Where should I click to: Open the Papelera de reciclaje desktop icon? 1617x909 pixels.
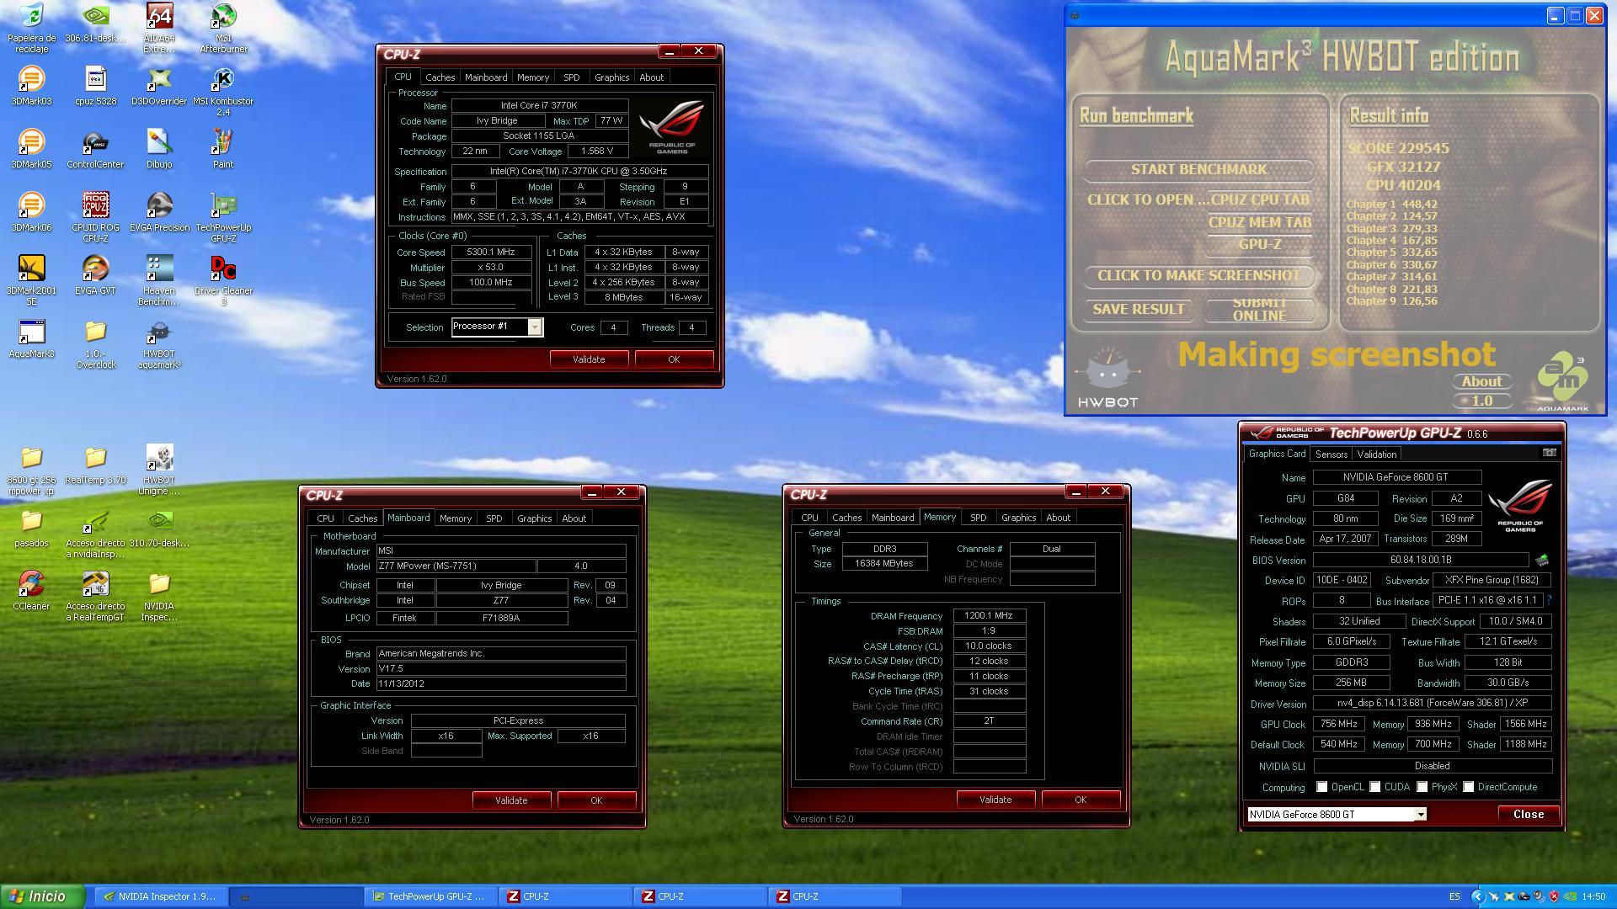coord(31,28)
